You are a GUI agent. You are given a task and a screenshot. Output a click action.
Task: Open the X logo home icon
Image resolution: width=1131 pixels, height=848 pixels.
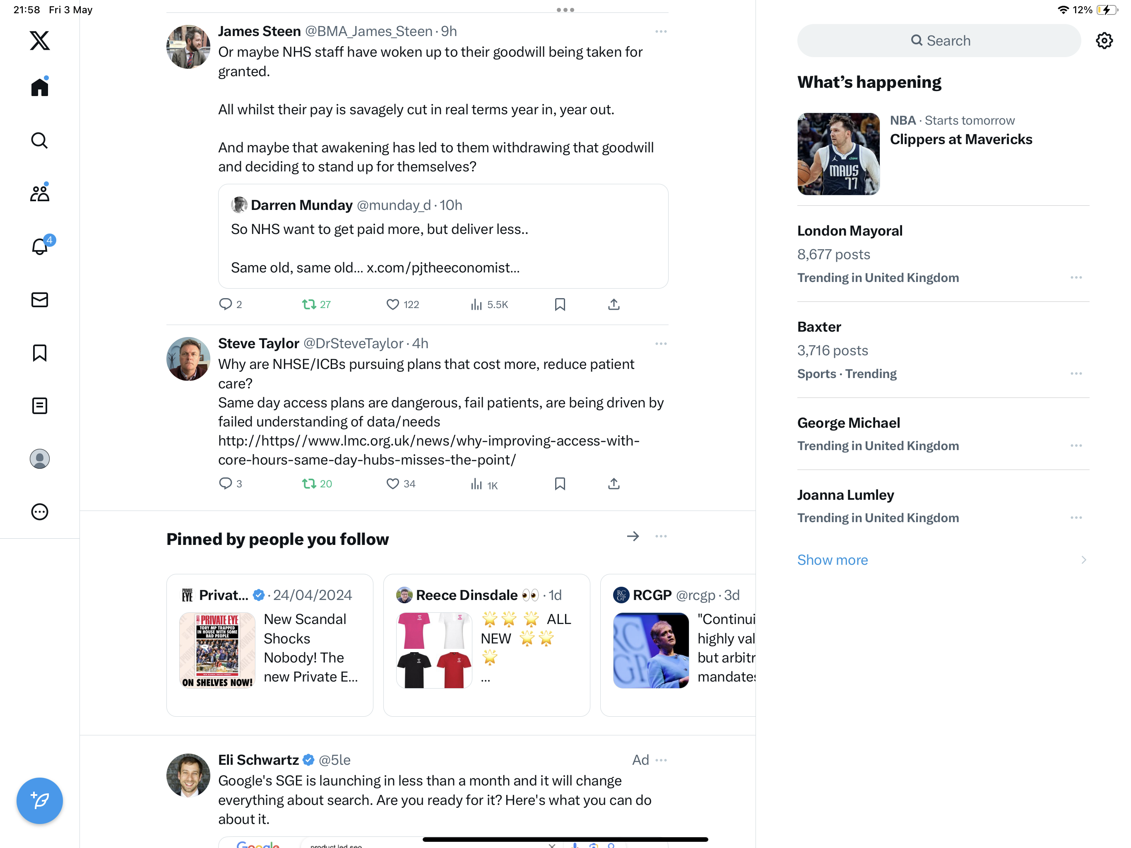(x=40, y=41)
